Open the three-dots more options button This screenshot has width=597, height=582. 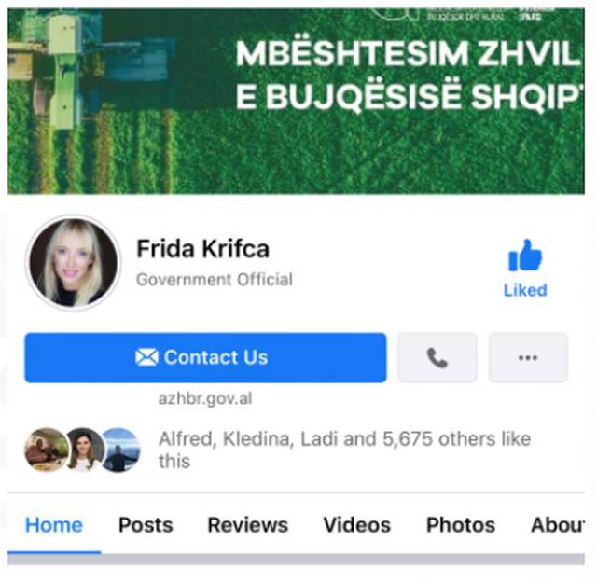coord(528,357)
